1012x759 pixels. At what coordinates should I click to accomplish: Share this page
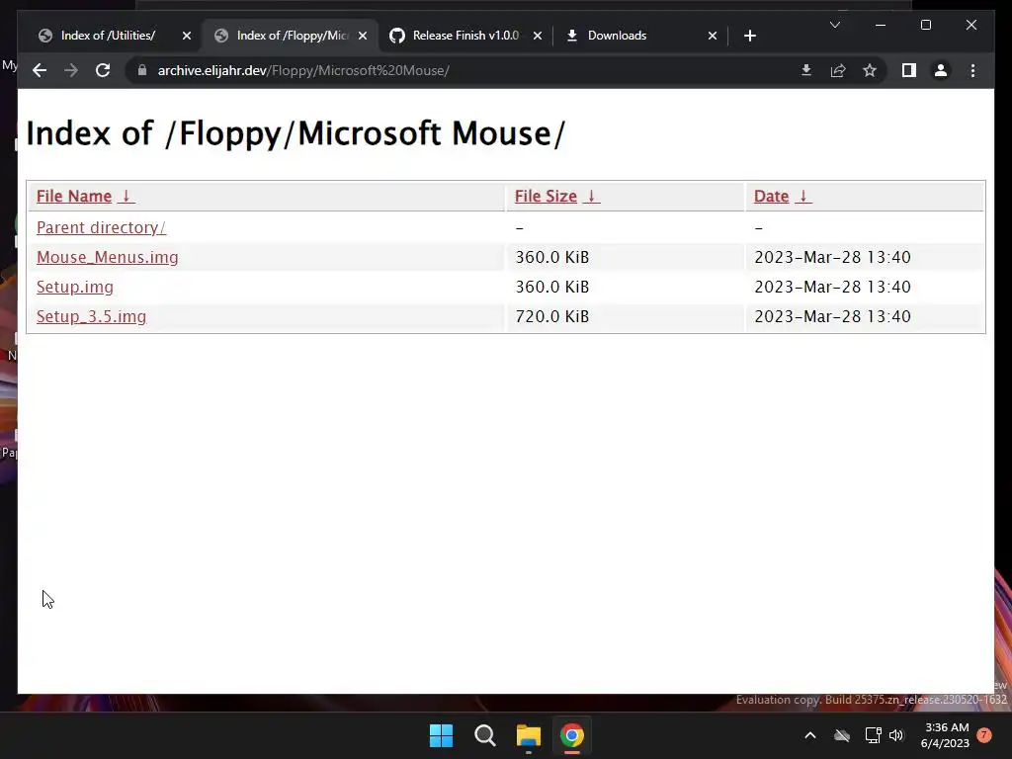pyautogui.click(x=838, y=70)
